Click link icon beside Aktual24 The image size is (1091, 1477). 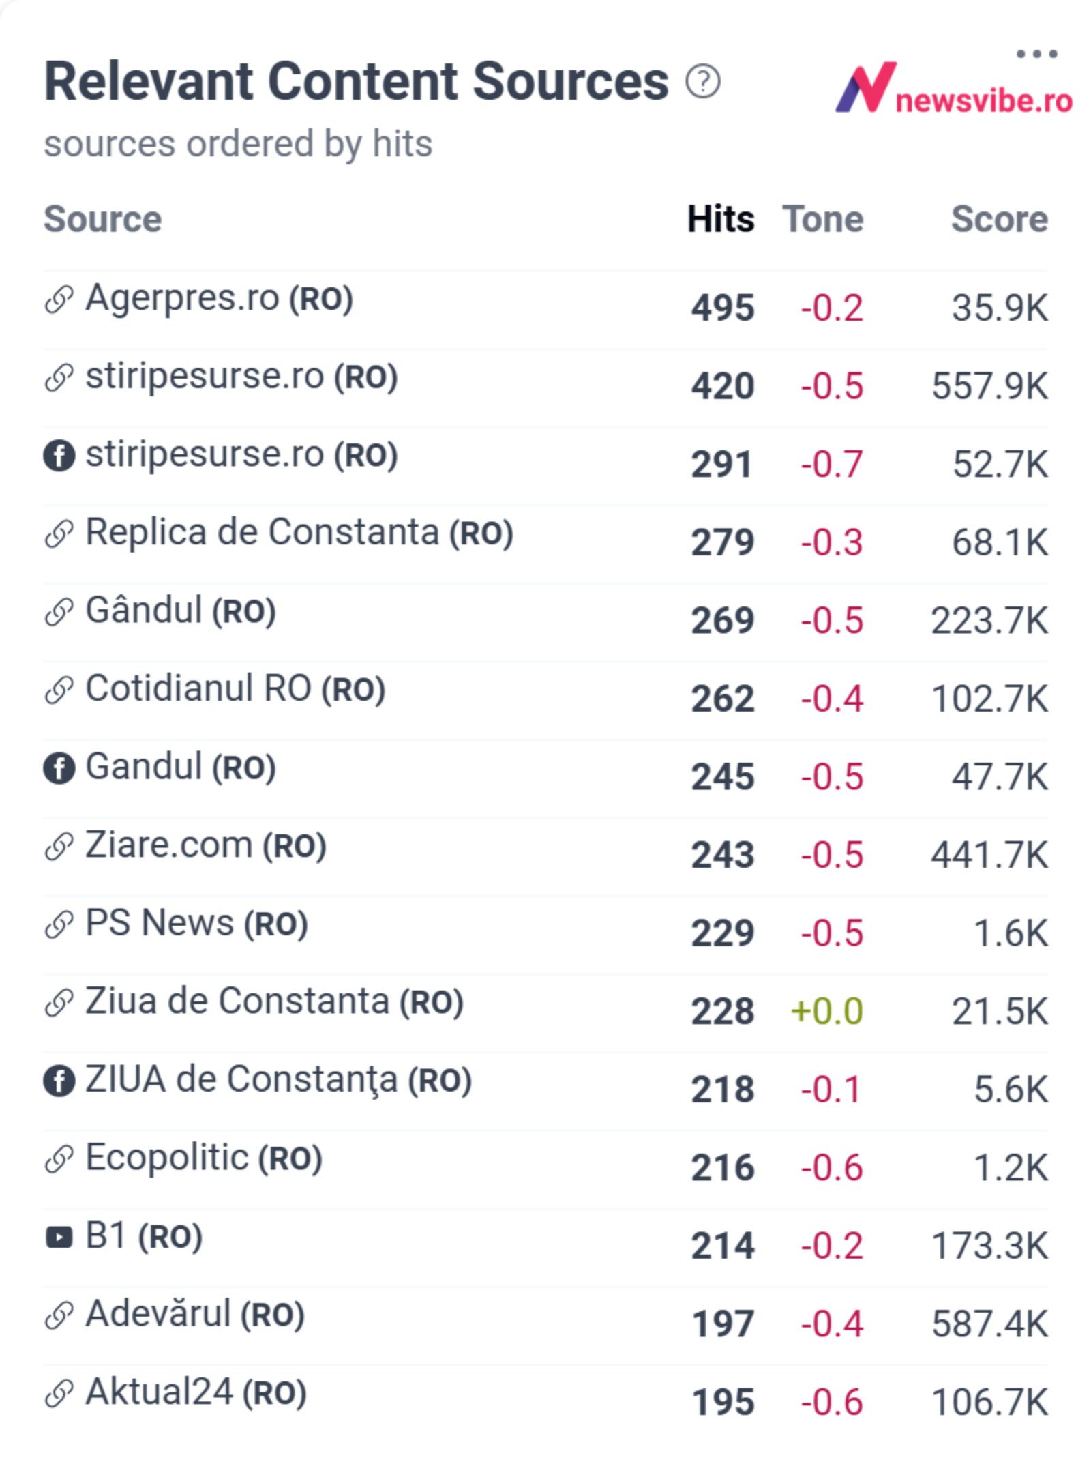tap(59, 1393)
